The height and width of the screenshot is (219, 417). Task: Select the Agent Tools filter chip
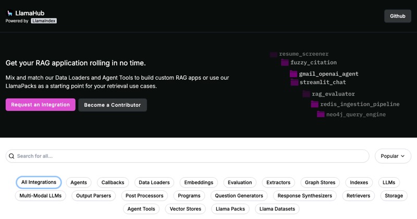[x=141, y=209]
